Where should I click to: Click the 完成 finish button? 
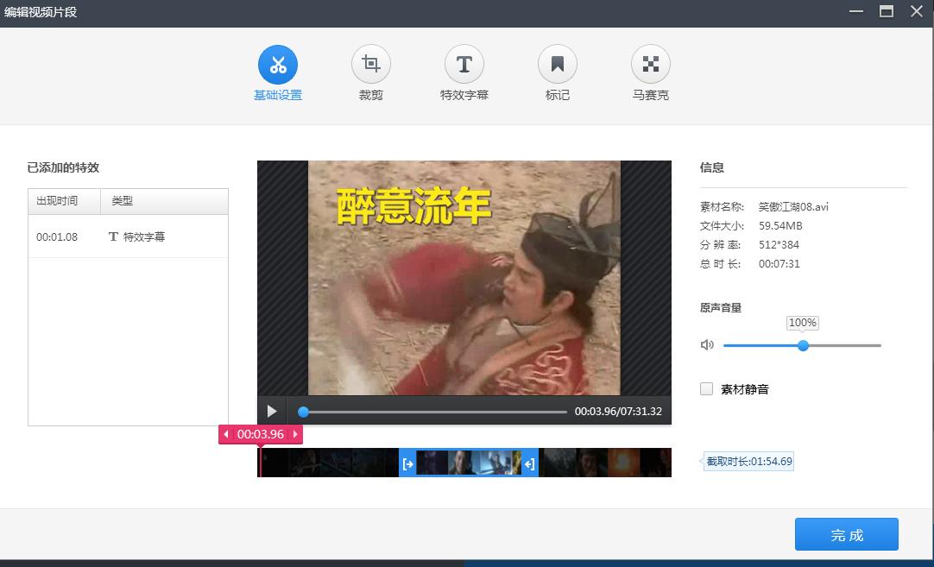pos(847,534)
